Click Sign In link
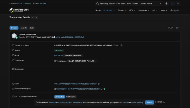This screenshot has width=190, height=108. click(175, 10)
